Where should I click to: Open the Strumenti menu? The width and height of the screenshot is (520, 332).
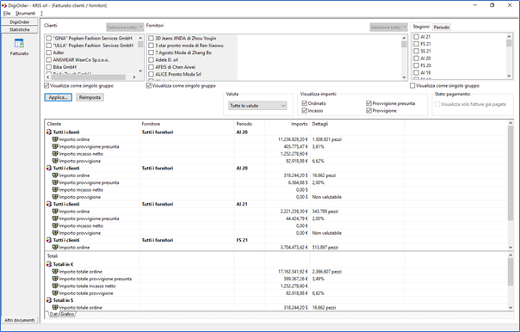coord(25,13)
